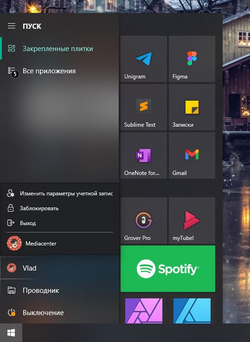This screenshot has height=342, width=250.
Task: Launch the Gmail tile
Action: (x=192, y=155)
